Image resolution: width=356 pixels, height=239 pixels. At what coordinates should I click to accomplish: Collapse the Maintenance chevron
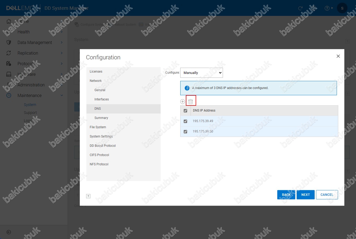61,95
